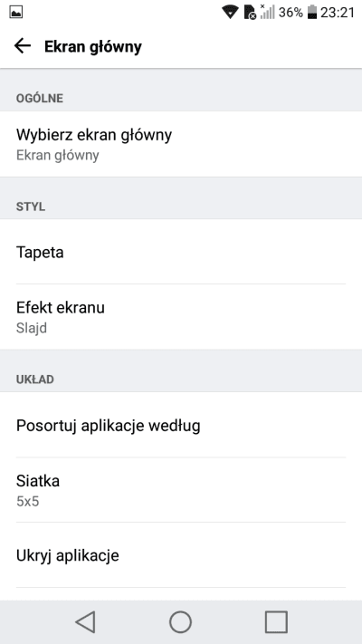Change Efekt ekranu from Slajd

tap(181, 317)
